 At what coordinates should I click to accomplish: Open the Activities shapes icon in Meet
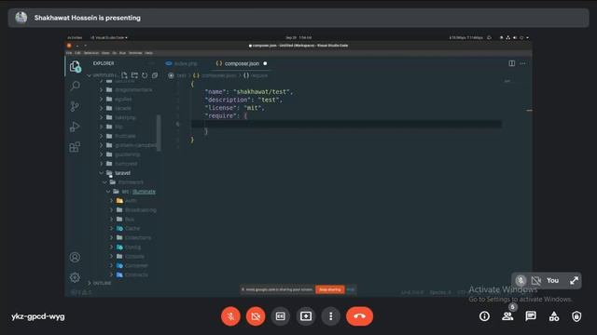(554, 316)
